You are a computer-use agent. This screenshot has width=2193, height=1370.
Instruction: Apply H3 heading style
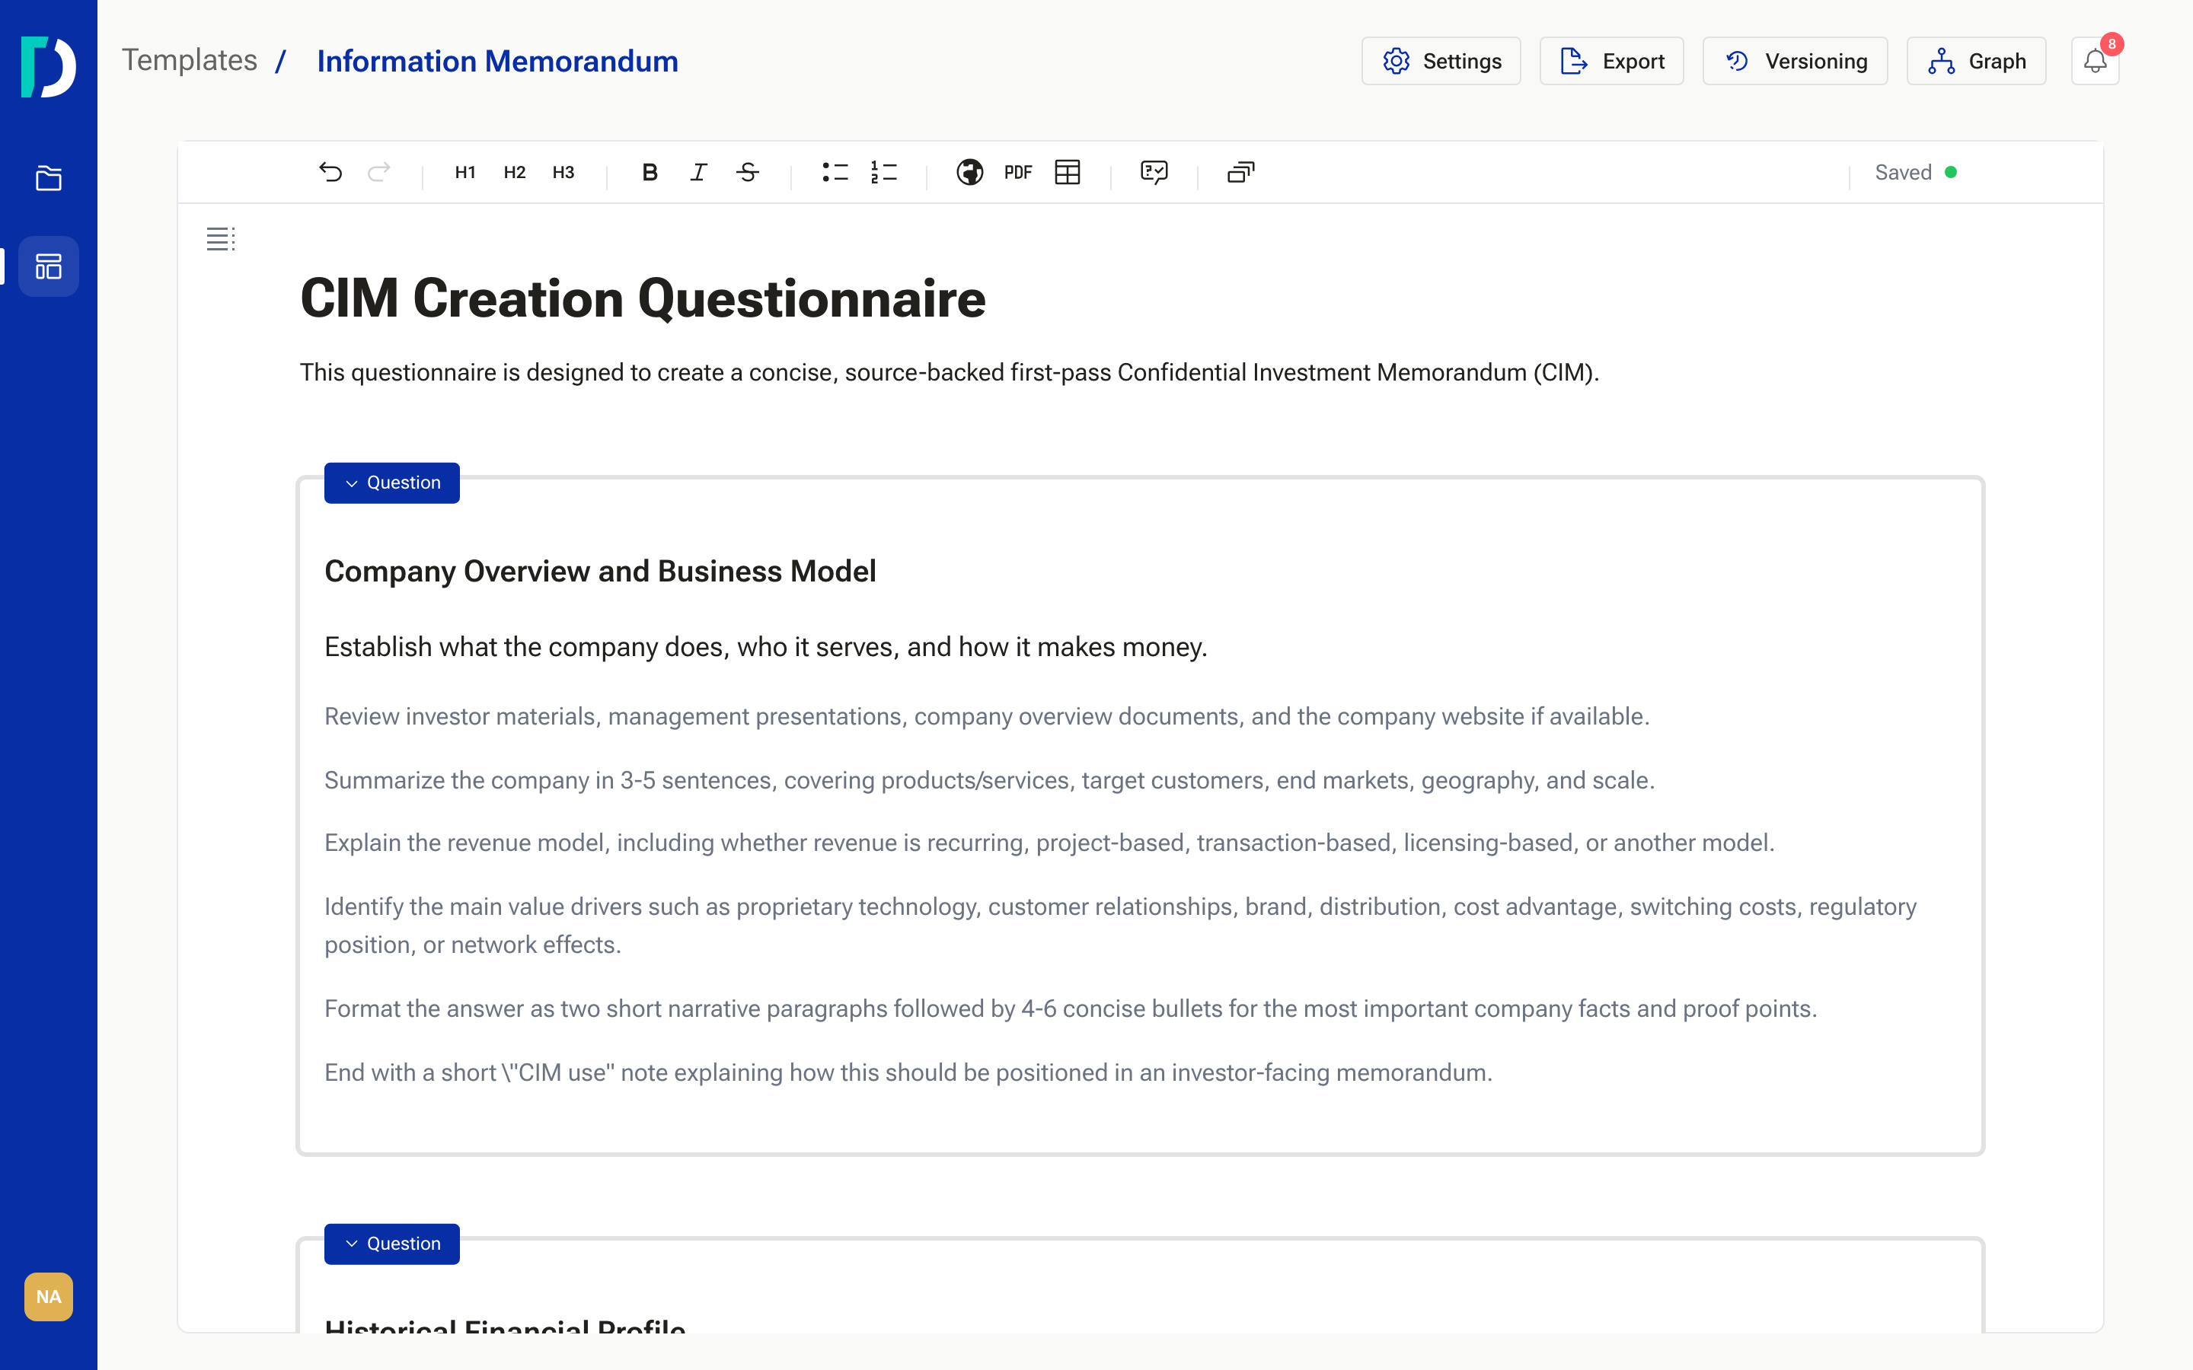pos(563,172)
